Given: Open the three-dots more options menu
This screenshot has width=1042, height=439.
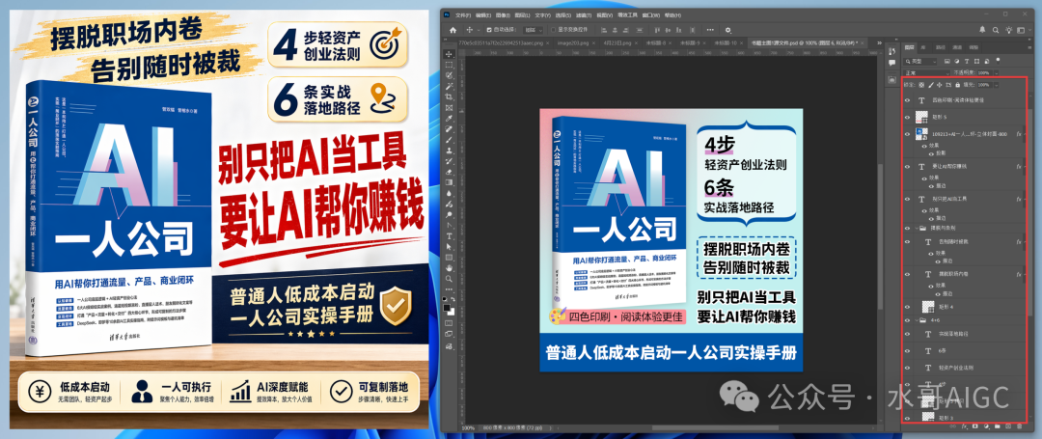Looking at the screenshot, I should [710, 30].
